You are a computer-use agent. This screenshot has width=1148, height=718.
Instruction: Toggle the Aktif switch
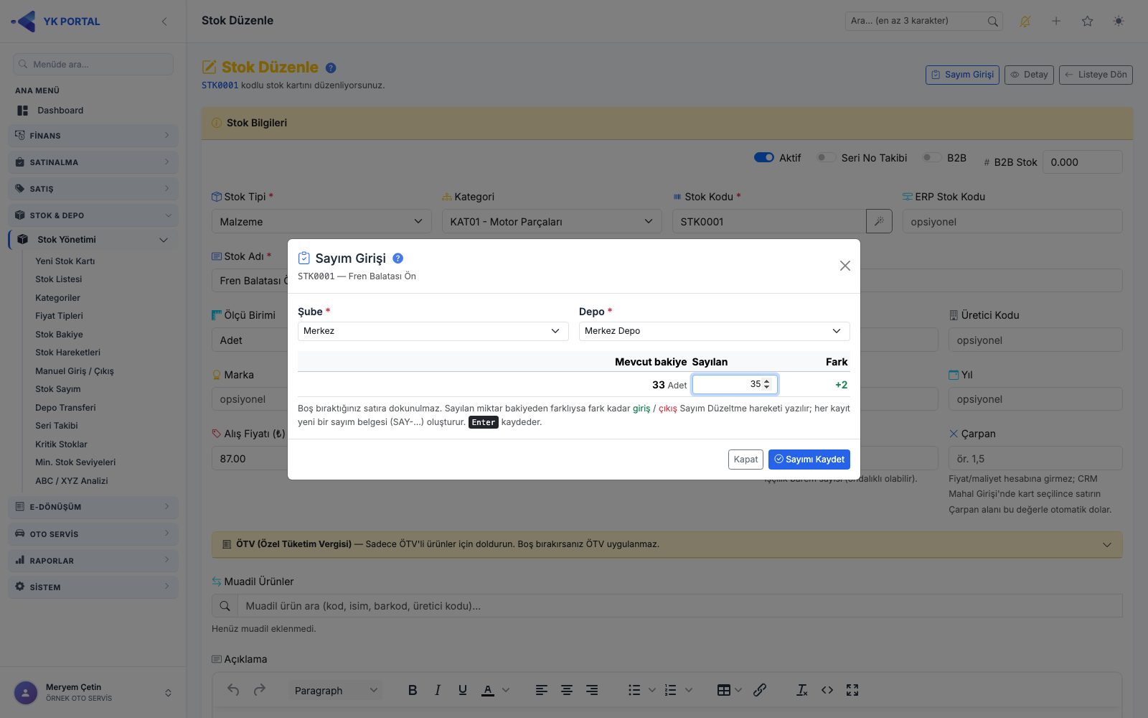coord(764,157)
